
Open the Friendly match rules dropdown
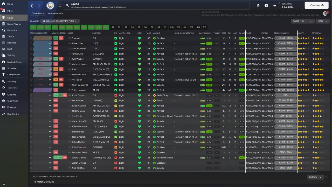pos(315,177)
